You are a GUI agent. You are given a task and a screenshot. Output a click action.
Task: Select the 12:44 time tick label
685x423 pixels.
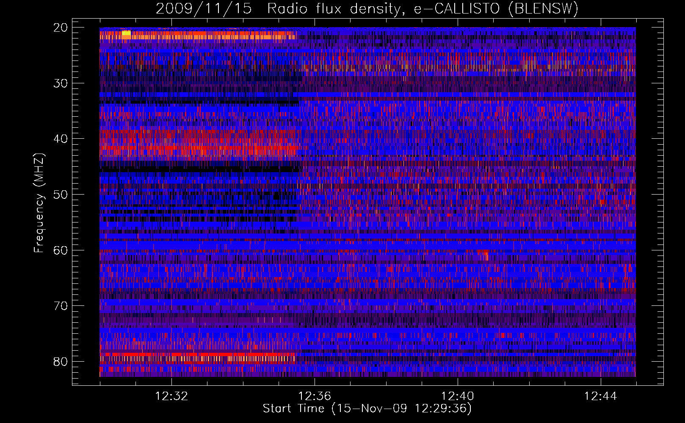pos(601,396)
